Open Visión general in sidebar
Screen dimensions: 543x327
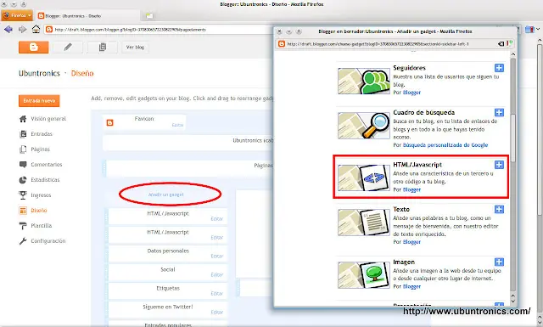tap(48, 119)
